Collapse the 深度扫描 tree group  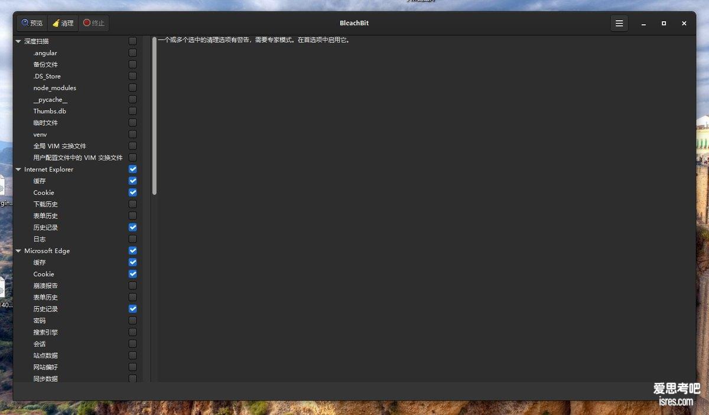[18, 41]
